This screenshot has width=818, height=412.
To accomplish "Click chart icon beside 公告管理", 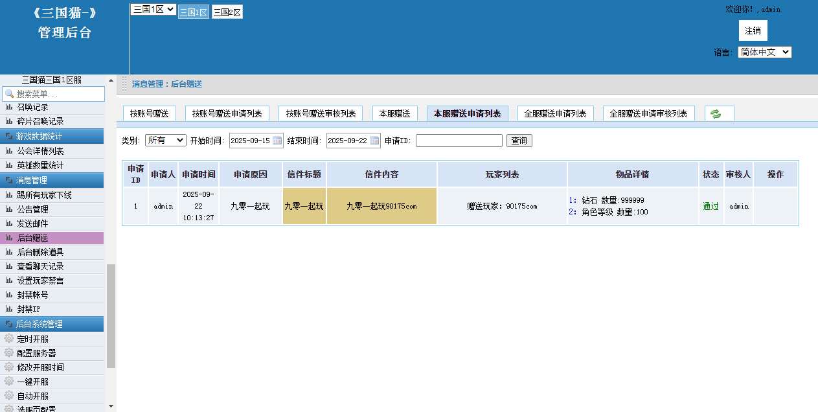I will pos(9,209).
